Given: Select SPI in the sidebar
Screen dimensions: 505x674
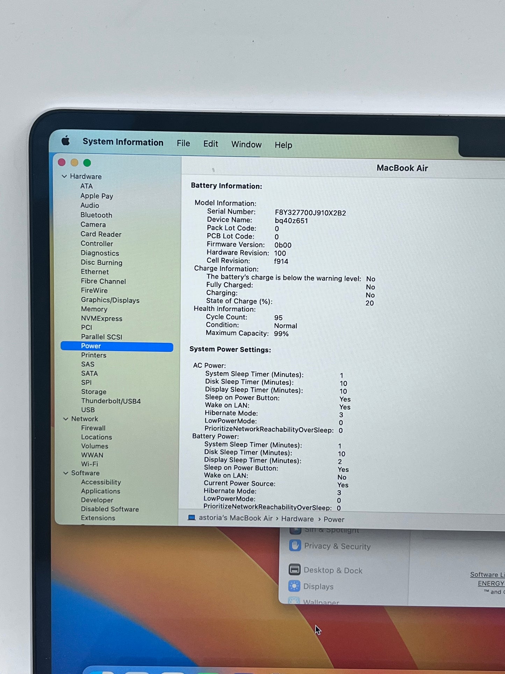Looking at the screenshot, I should [86, 382].
